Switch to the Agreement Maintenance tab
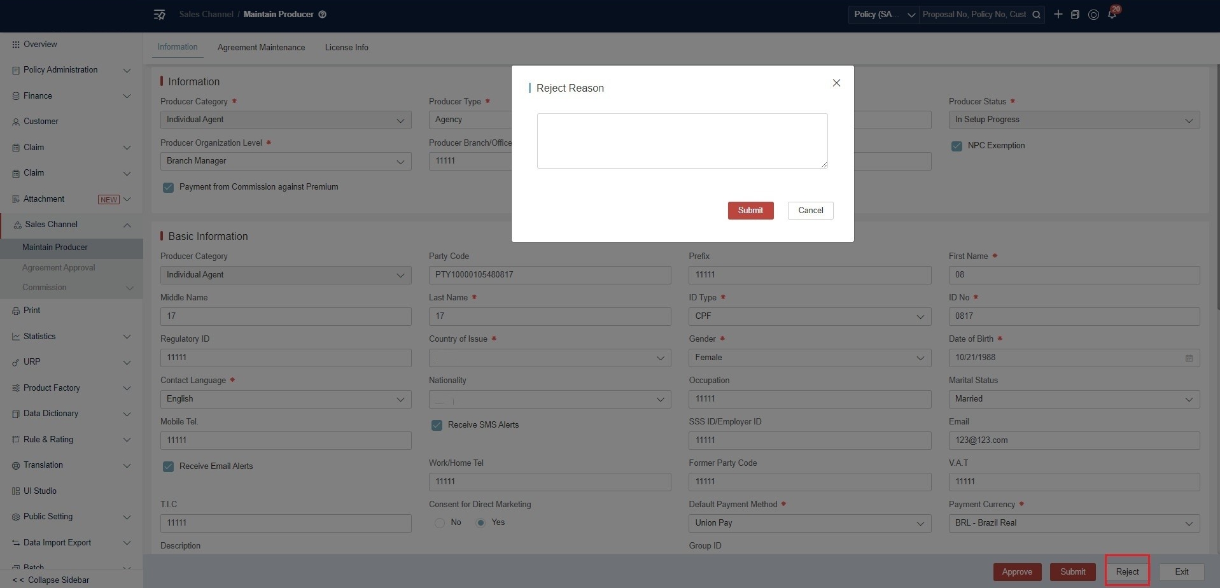This screenshot has width=1220, height=588. click(x=261, y=47)
